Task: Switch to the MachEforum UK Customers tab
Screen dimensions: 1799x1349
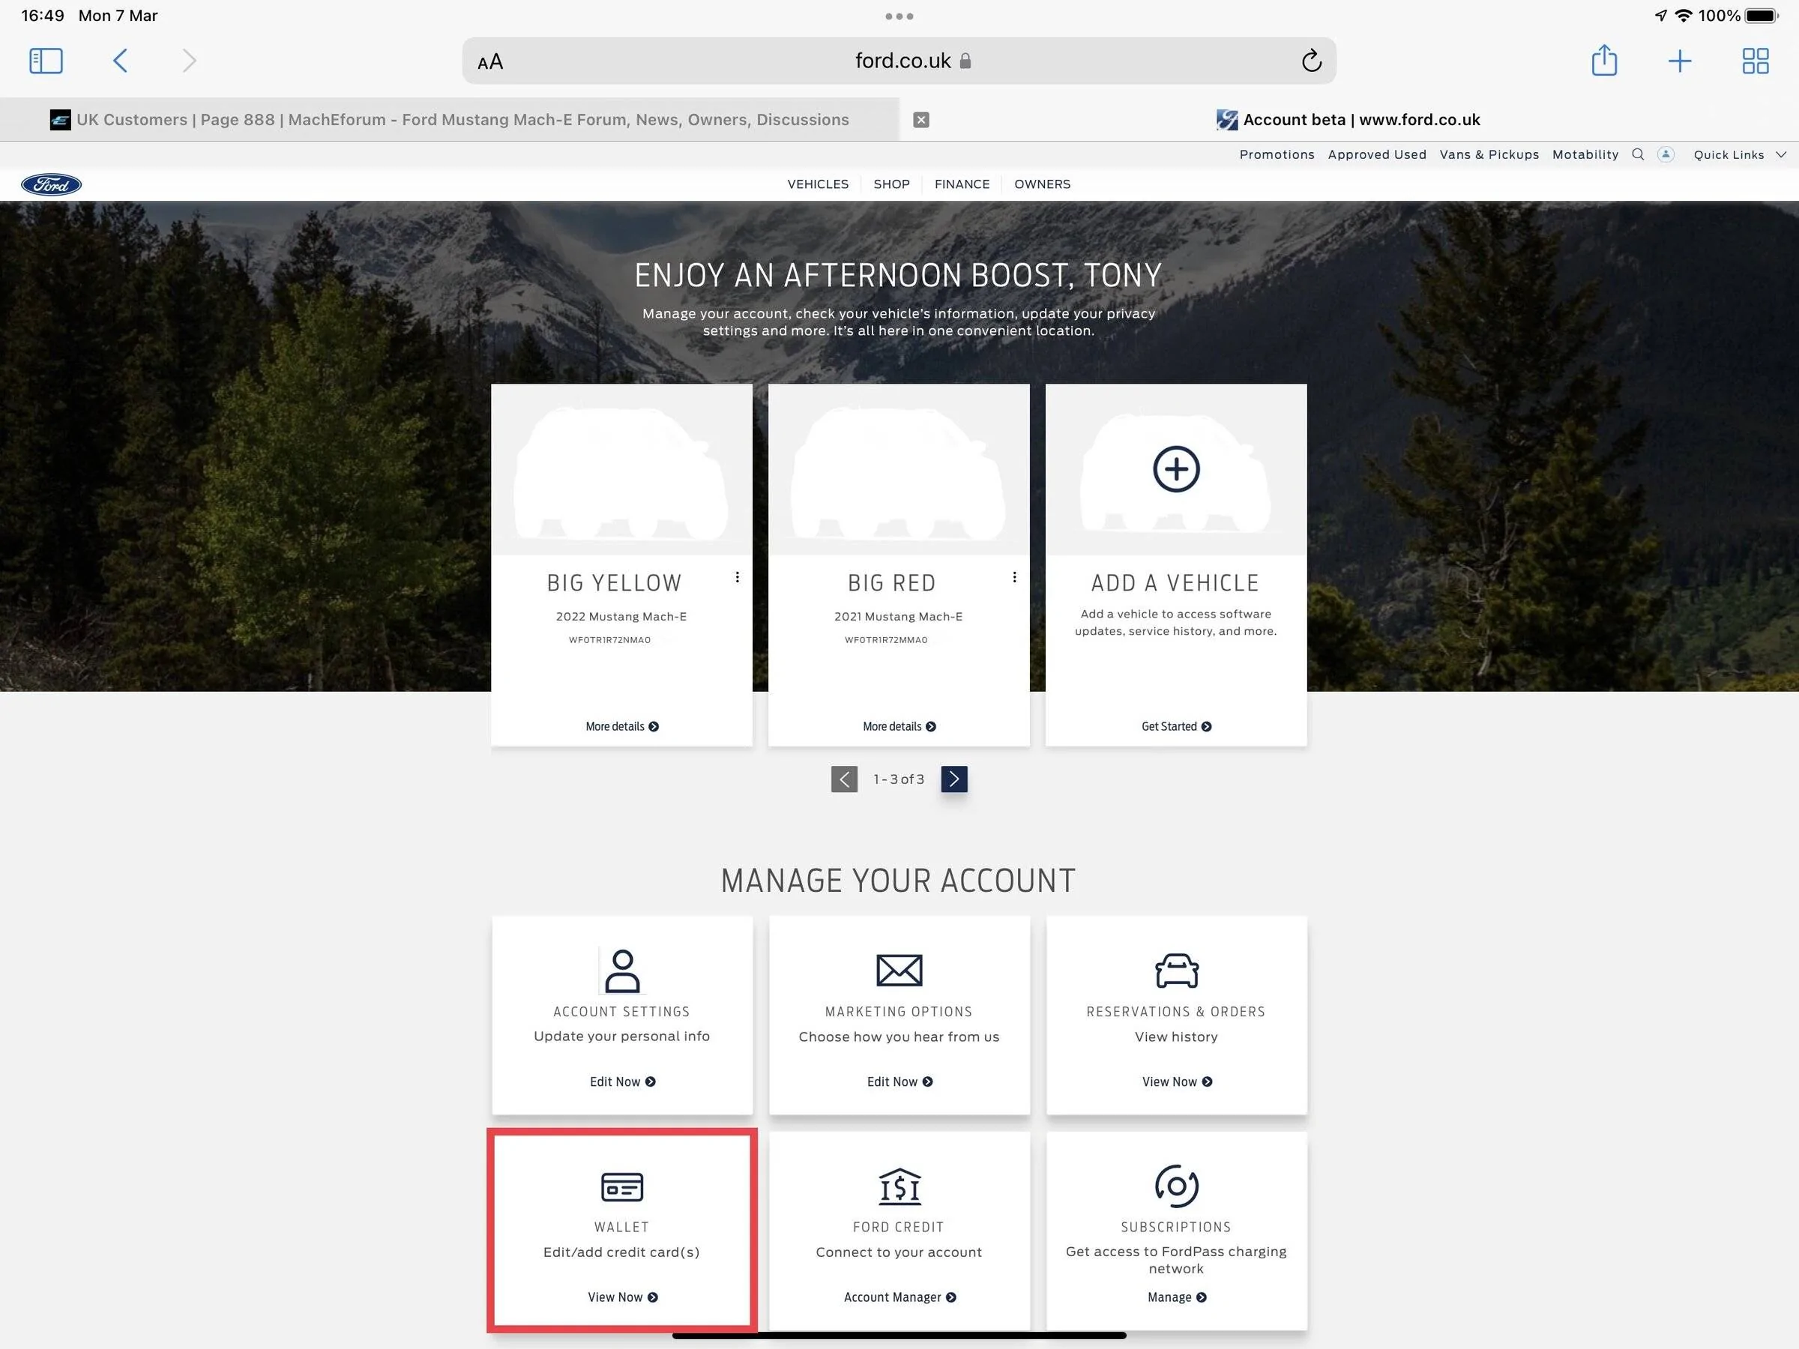Action: (450, 119)
